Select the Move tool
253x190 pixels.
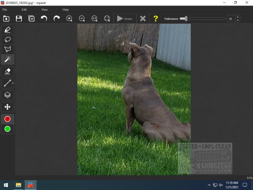tap(7, 107)
